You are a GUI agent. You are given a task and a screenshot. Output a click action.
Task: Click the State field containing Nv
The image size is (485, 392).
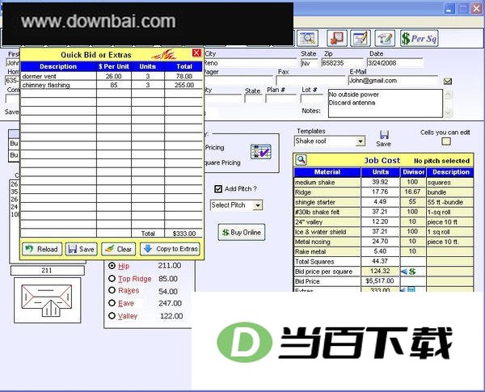pyautogui.click(x=309, y=63)
